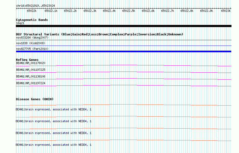
Task: Select transcript BEAN1|NM_001197225
Action: pyautogui.click(x=31, y=70)
